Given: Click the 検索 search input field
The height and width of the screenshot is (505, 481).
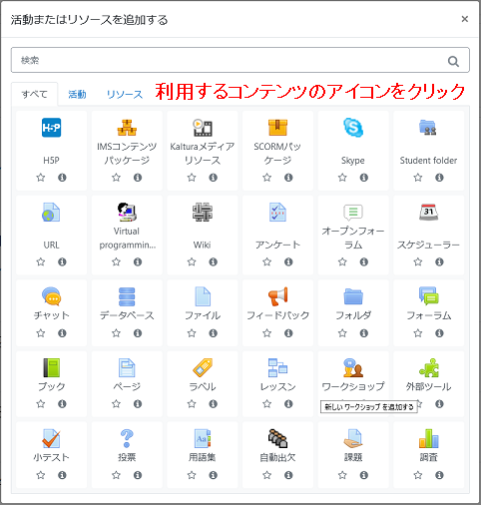Looking at the screenshot, I should 240,60.
